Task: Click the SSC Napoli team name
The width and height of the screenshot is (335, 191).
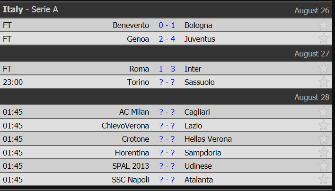Action: (130, 180)
